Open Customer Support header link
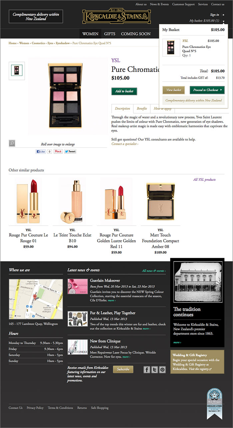Viewport: 233px width, 428px height. click(x=183, y=4)
